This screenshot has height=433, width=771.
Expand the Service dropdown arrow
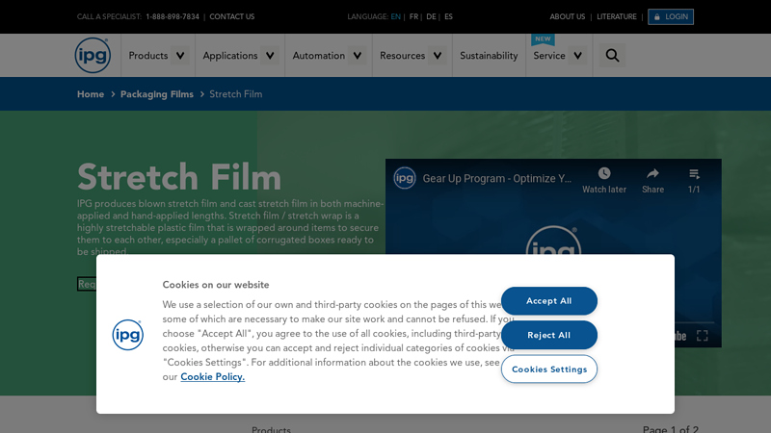[577, 56]
